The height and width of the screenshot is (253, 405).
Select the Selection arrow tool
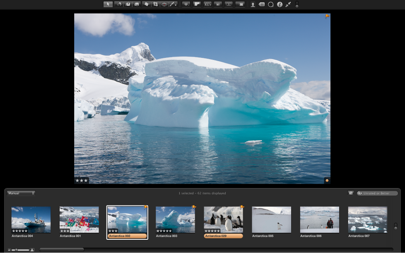tap(108, 4)
